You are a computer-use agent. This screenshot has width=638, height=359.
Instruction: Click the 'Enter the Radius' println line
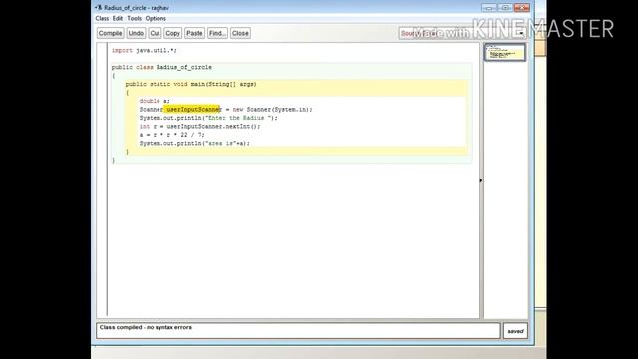pyautogui.click(x=208, y=118)
